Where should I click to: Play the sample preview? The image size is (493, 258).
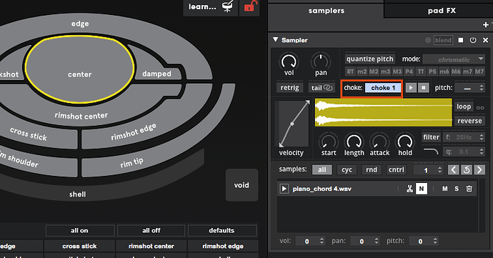[411, 88]
